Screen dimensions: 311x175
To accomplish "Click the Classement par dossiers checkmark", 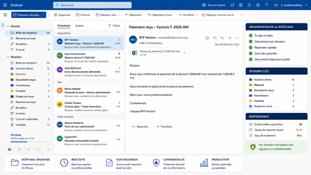I will 251,41.
